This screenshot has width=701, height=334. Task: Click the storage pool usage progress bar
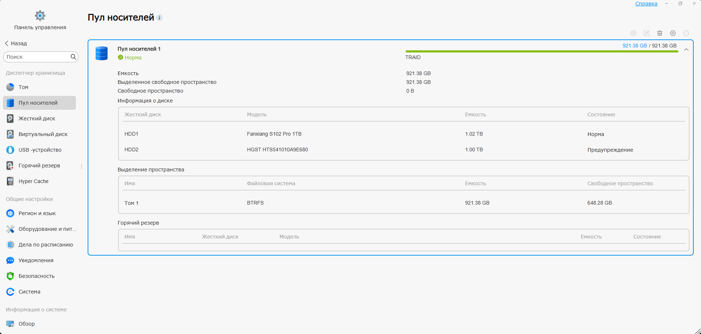542,51
